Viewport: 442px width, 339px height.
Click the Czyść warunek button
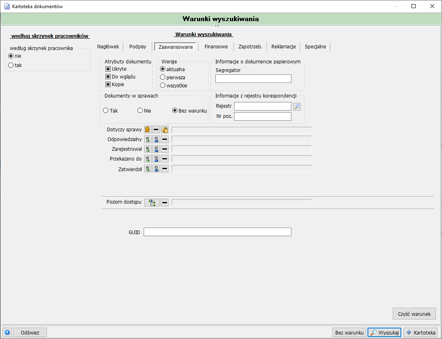coord(414,314)
